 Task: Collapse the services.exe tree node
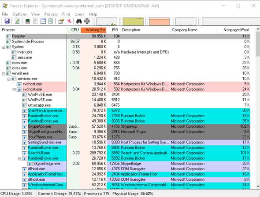pyautogui.click(x=9, y=79)
